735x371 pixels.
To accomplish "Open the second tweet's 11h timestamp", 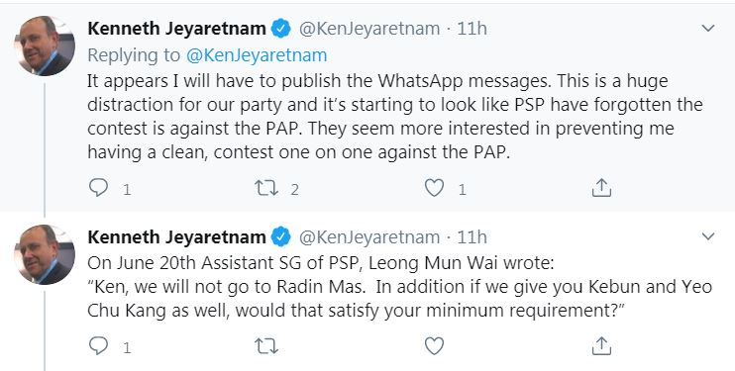I will [472, 237].
